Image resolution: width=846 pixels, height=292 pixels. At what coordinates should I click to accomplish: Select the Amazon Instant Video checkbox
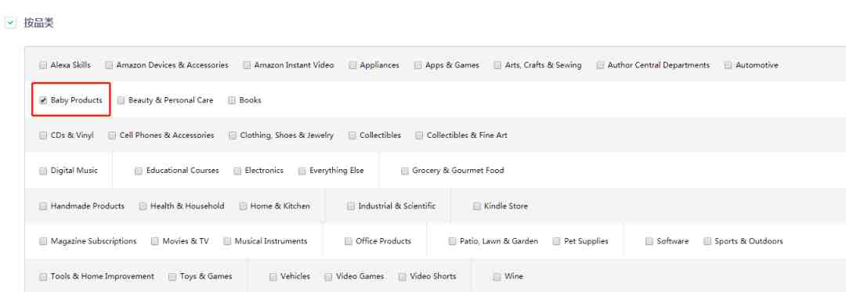coord(247,65)
